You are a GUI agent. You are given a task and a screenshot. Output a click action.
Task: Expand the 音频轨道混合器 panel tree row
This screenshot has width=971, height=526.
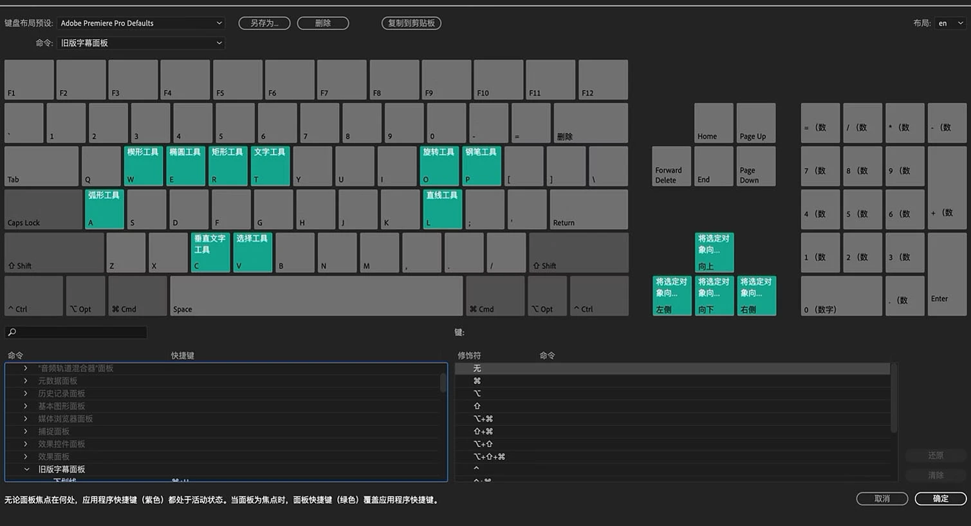26,368
